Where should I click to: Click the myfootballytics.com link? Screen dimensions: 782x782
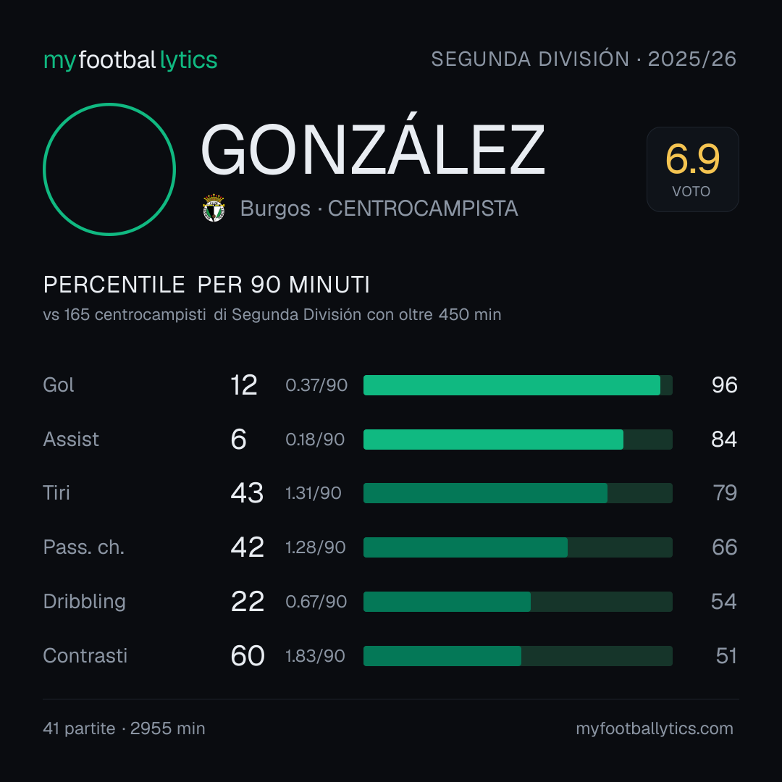tap(655, 728)
